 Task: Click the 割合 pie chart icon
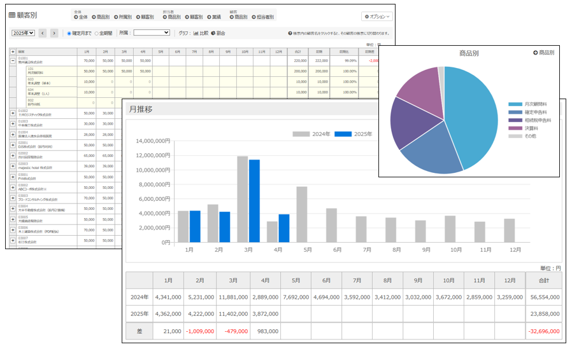pyautogui.click(x=213, y=33)
